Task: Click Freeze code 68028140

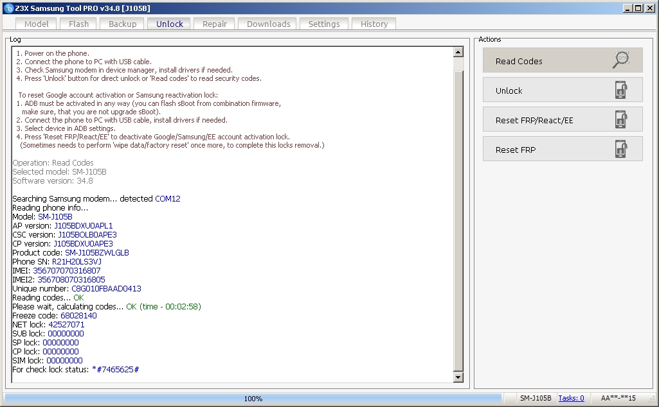Action: [x=78, y=316]
